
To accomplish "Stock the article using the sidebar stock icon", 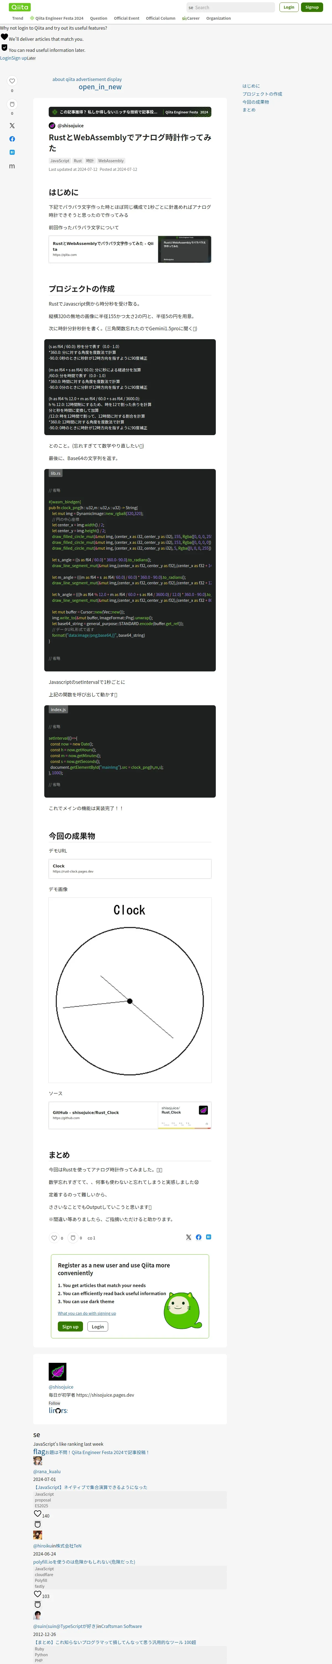I will point(12,104).
